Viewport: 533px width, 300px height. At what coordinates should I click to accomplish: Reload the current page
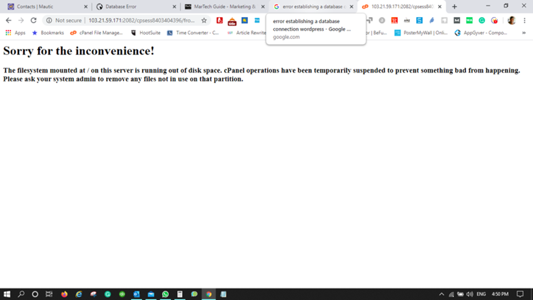[x=33, y=21]
